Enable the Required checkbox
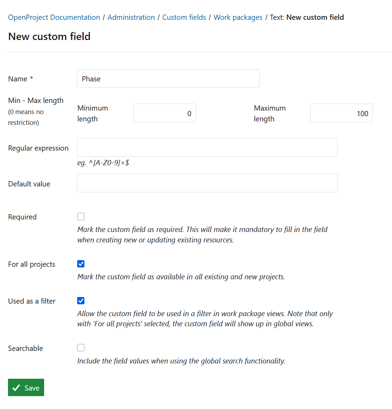 (81, 216)
